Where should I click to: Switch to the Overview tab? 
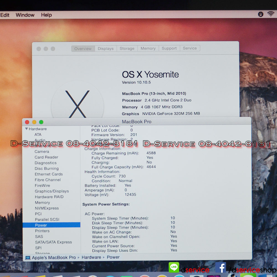point(83,48)
